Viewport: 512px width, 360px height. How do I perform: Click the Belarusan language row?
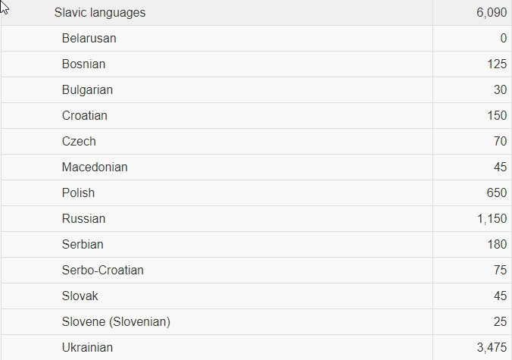[89, 39]
